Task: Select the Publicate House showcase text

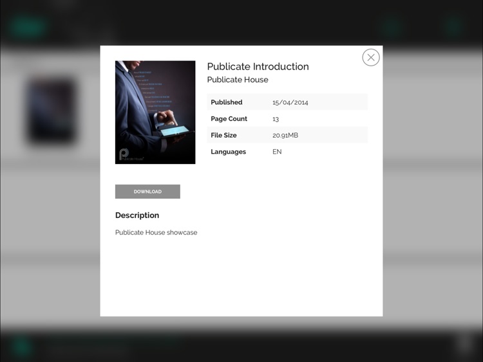Action: pyautogui.click(x=156, y=233)
